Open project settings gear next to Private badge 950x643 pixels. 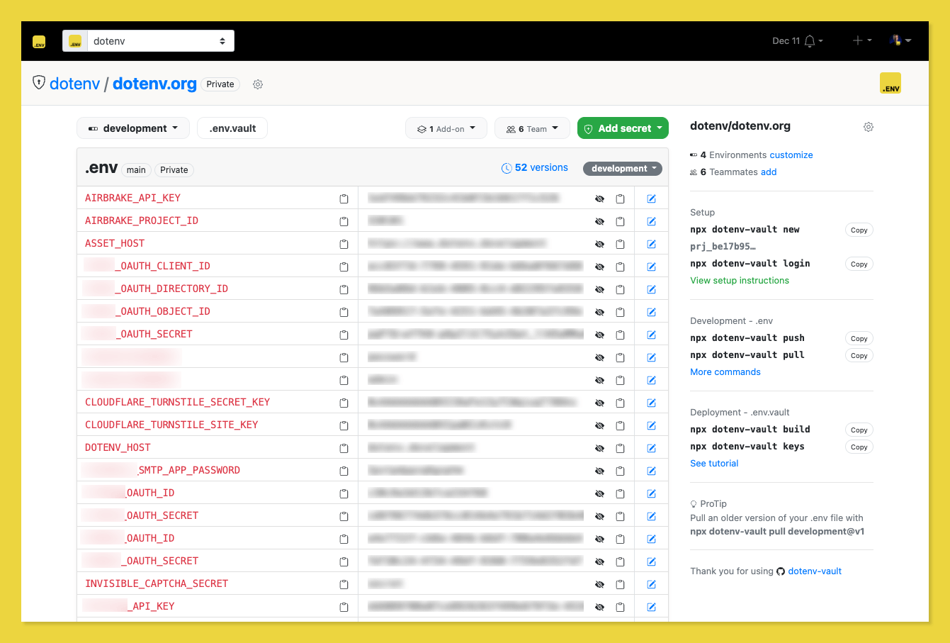point(258,84)
